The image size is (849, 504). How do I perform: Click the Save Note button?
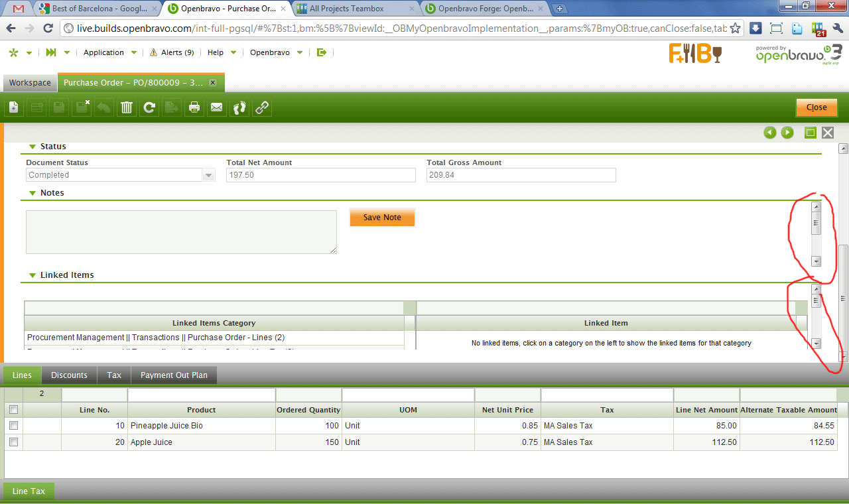(382, 218)
